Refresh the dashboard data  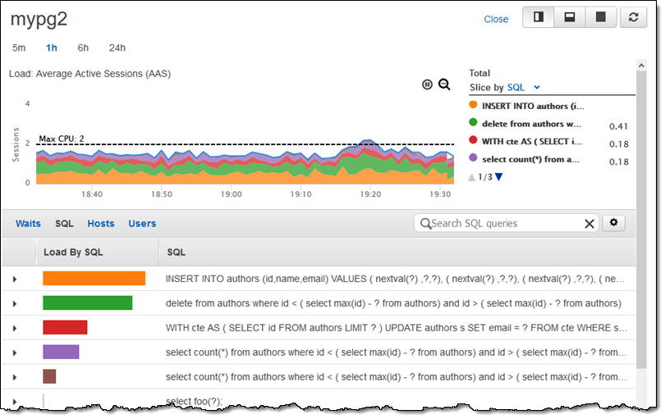tap(633, 17)
